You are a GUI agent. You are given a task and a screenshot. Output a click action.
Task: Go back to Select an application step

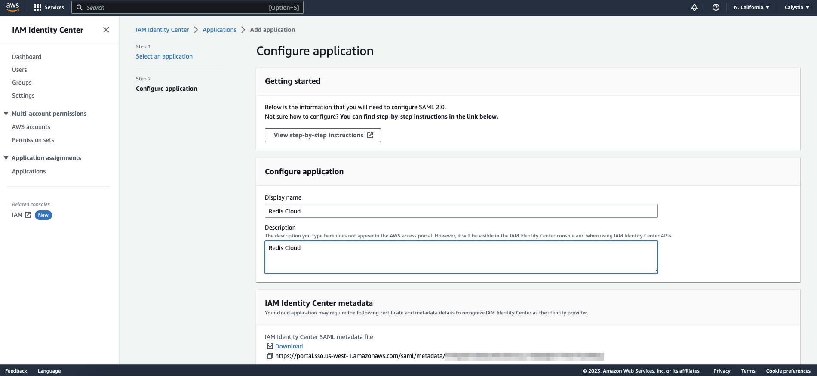pos(164,56)
